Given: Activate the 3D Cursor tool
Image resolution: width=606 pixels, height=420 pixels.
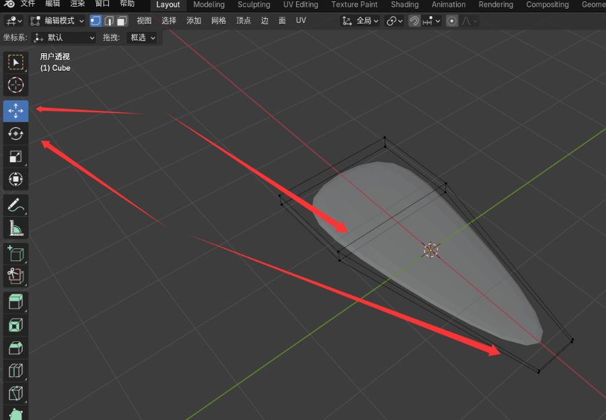Looking at the screenshot, I should [15, 85].
